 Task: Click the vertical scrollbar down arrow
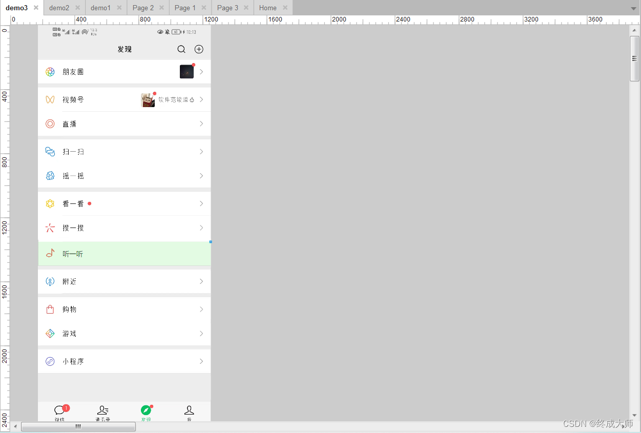[x=634, y=416]
